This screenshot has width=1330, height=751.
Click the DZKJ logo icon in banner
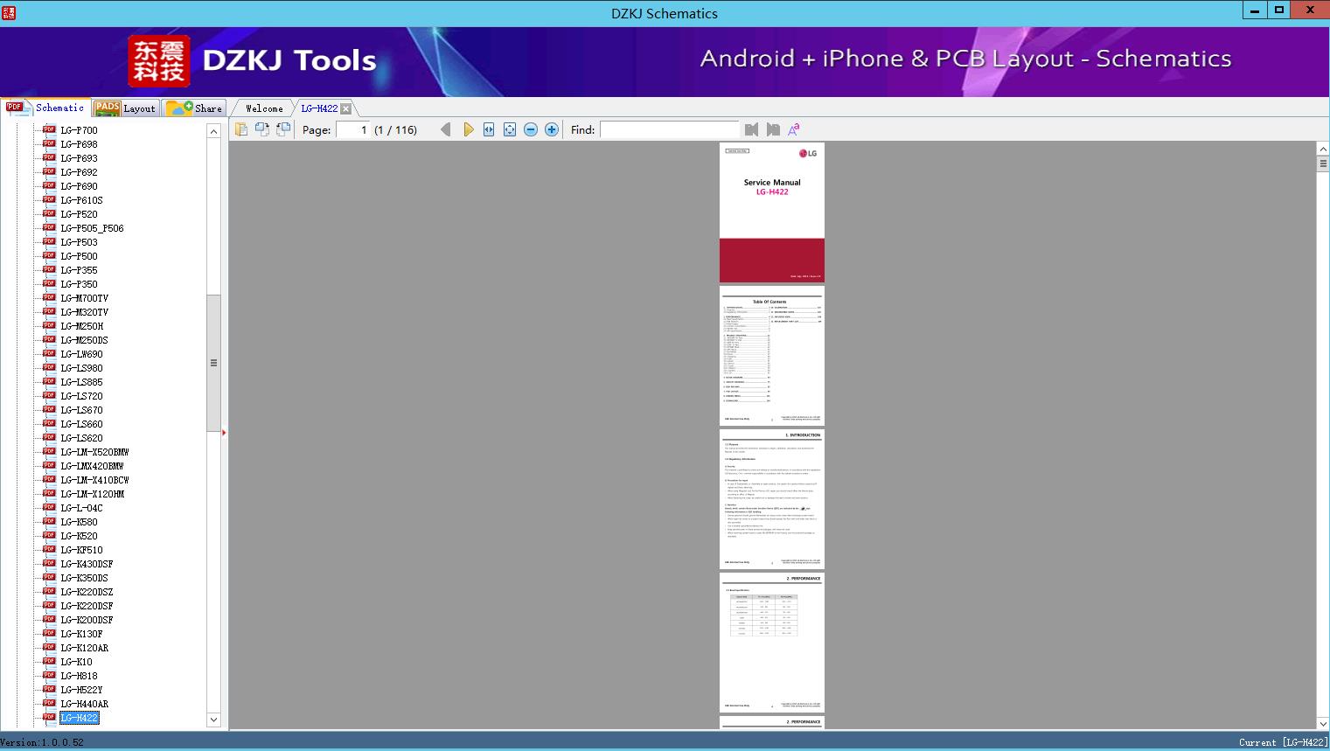[x=159, y=61]
